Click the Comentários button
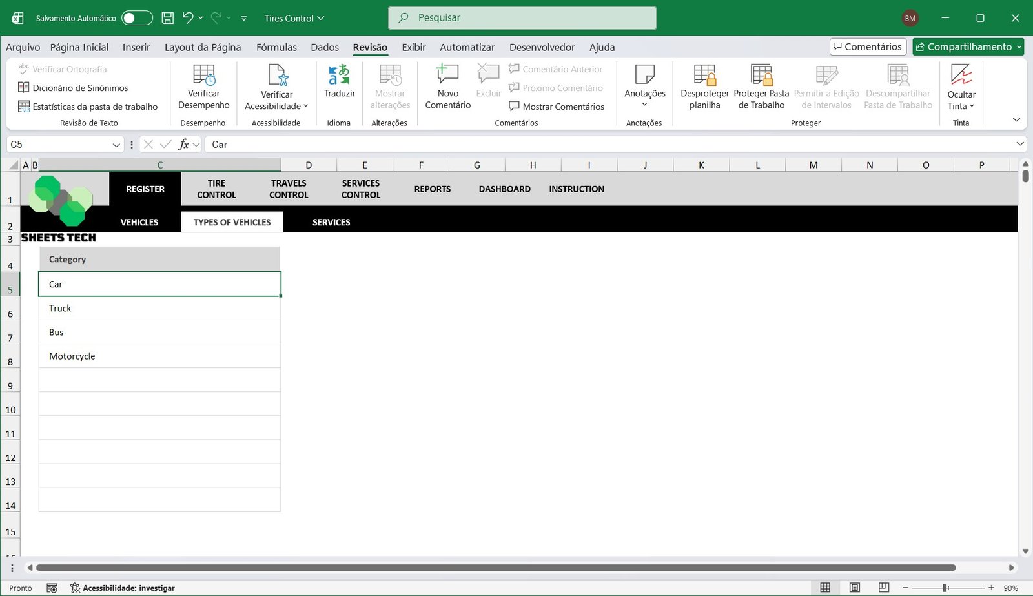 pyautogui.click(x=867, y=46)
